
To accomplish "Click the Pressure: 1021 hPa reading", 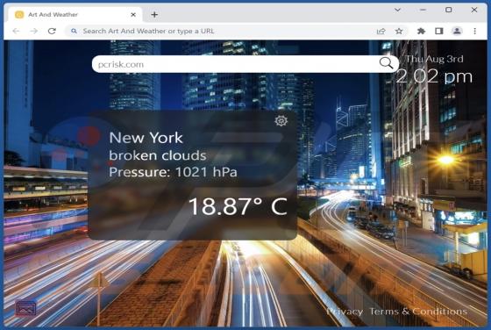I will coord(173,172).
